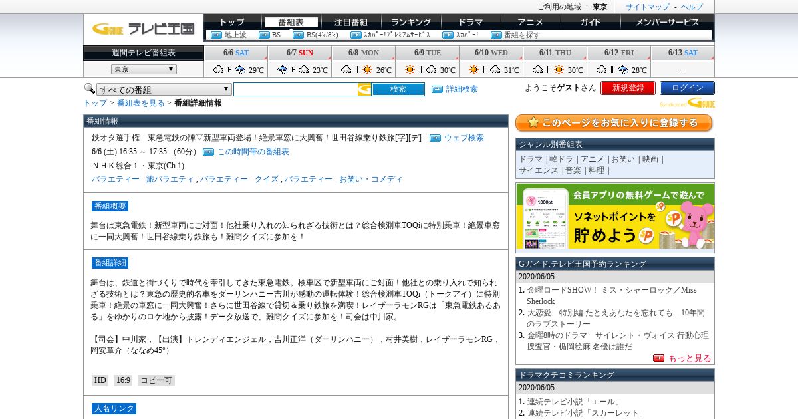Click サイエンス in ジャンル別番組表
798x419 pixels.
pos(539,170)
